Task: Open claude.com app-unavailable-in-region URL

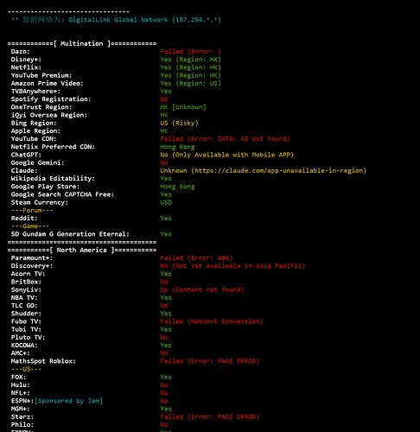Action: click(279, 170)
